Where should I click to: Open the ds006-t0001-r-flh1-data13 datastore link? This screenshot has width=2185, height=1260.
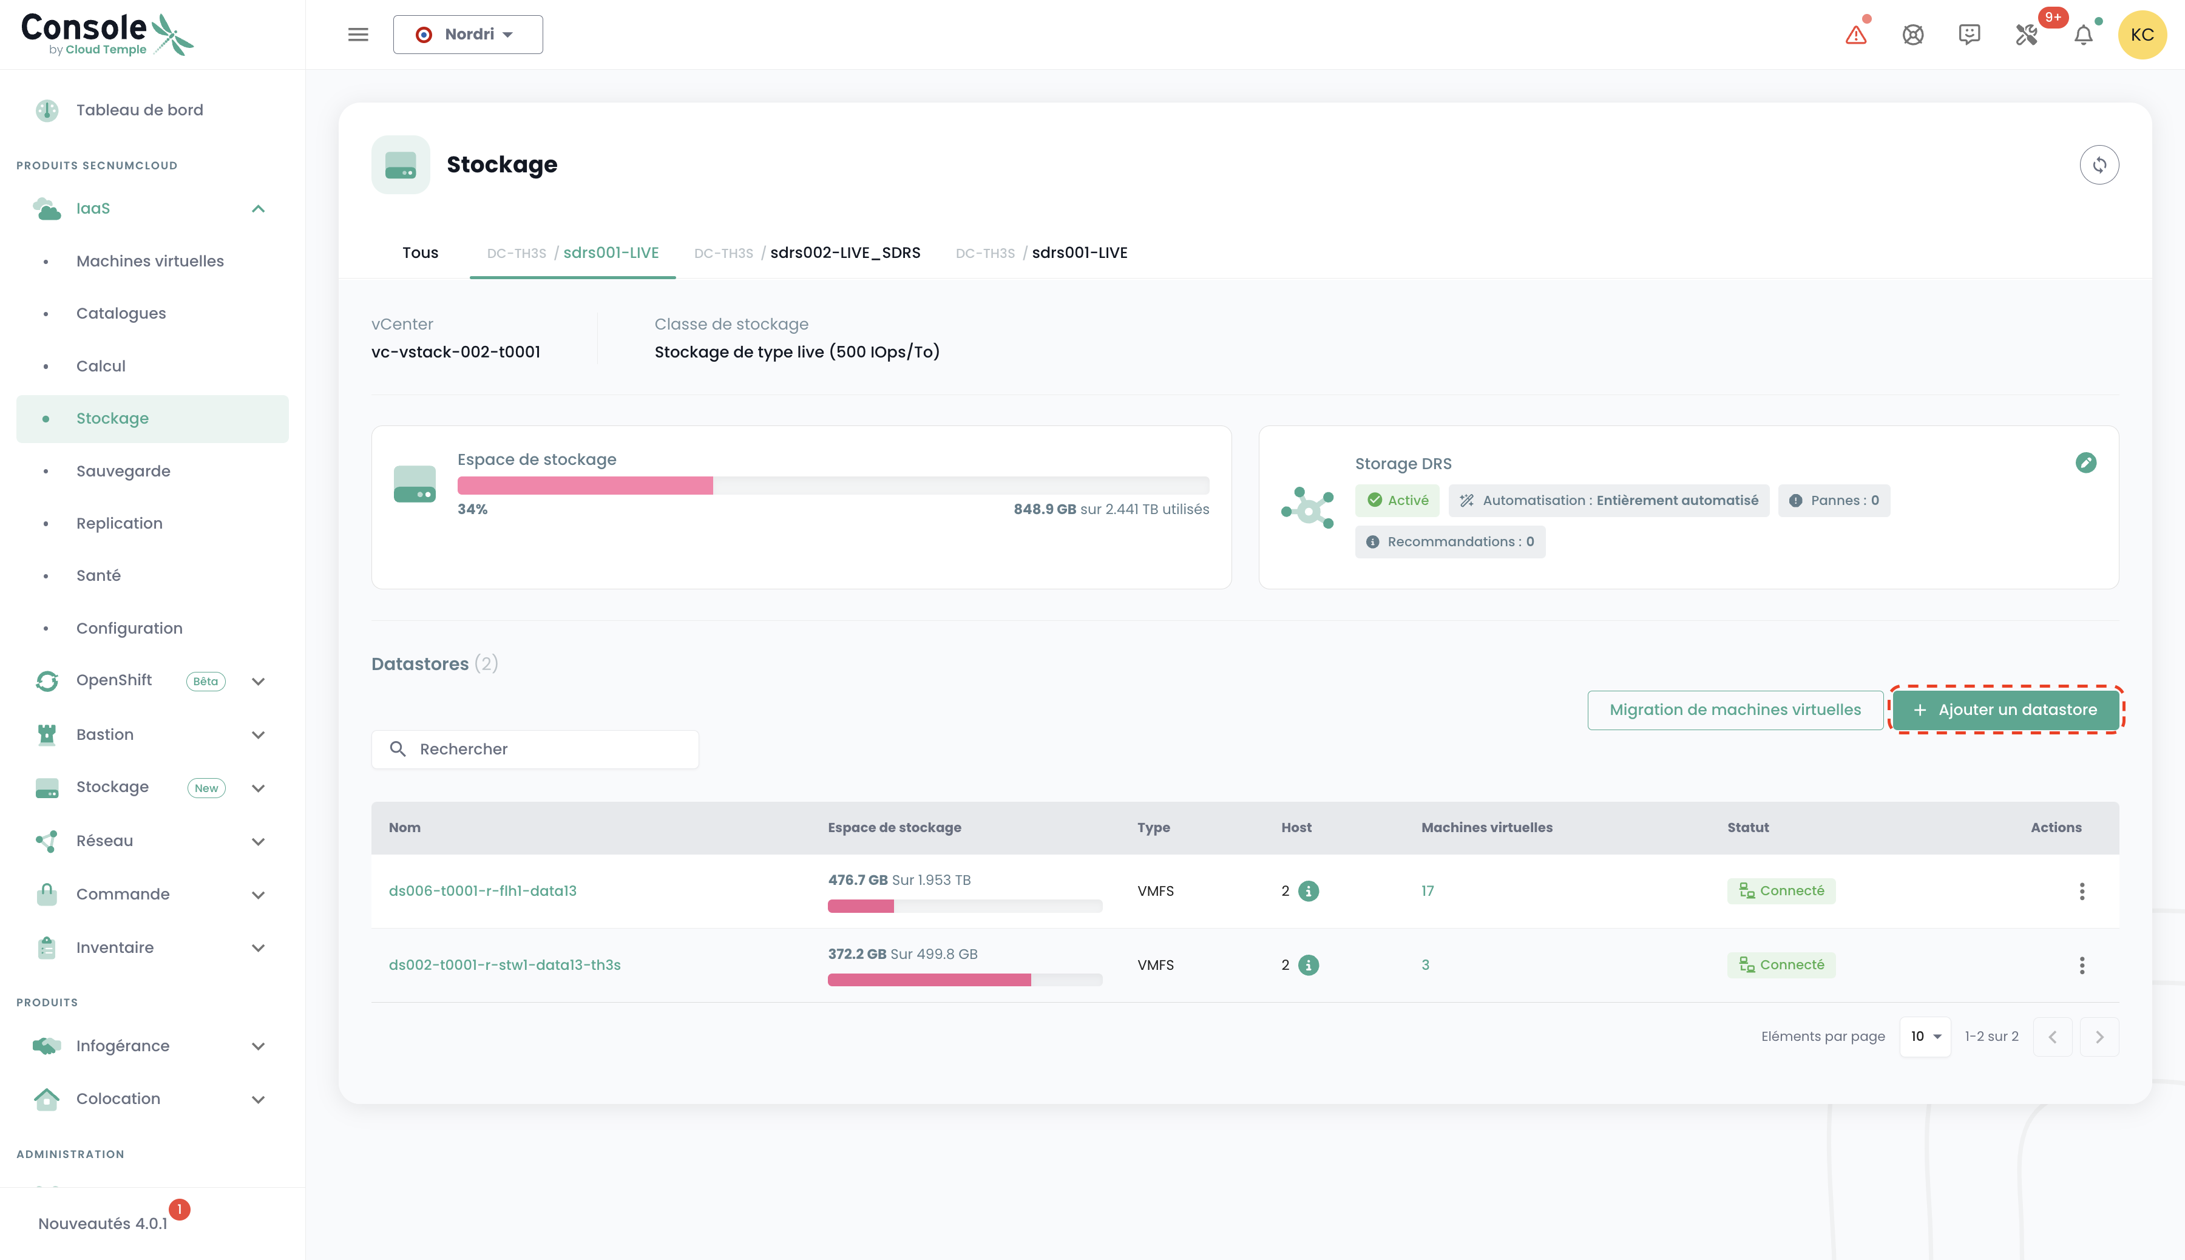coord(482,892)
